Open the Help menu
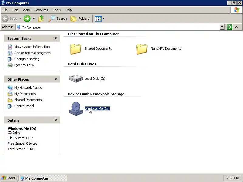The image size is (243, 182). coord(69,10)
